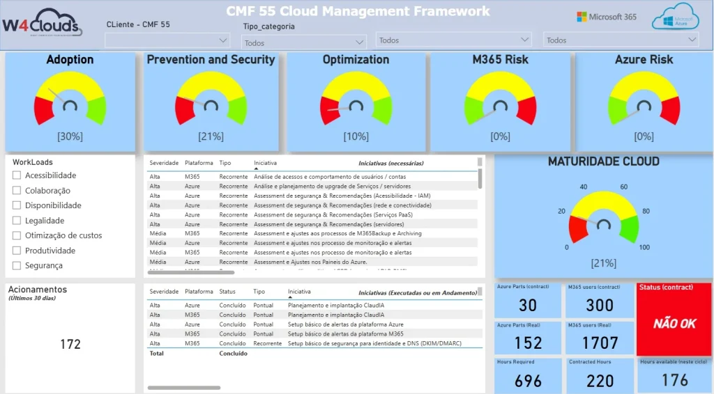Click the M365 Risk gauge
The height and width of the screenshot is (394, 714).
[x=500, y=101]
